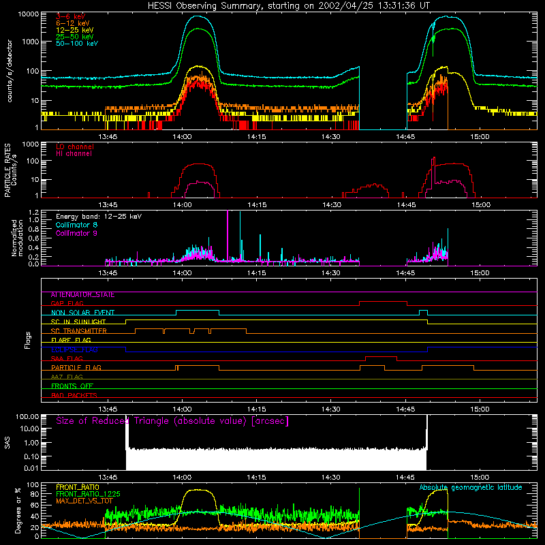Select the 3-6 keV legend label

(71, 16)
